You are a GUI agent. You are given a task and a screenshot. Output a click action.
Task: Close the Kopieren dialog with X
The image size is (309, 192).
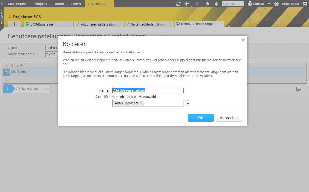click(x=243, y=40)
